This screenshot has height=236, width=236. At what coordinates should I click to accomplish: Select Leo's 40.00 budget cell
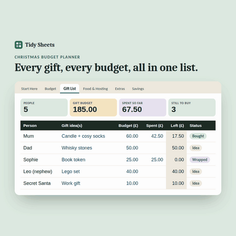132,171
